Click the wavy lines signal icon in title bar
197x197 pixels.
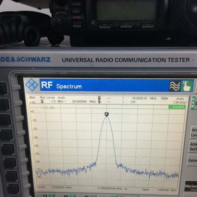[x=175, y=86]
